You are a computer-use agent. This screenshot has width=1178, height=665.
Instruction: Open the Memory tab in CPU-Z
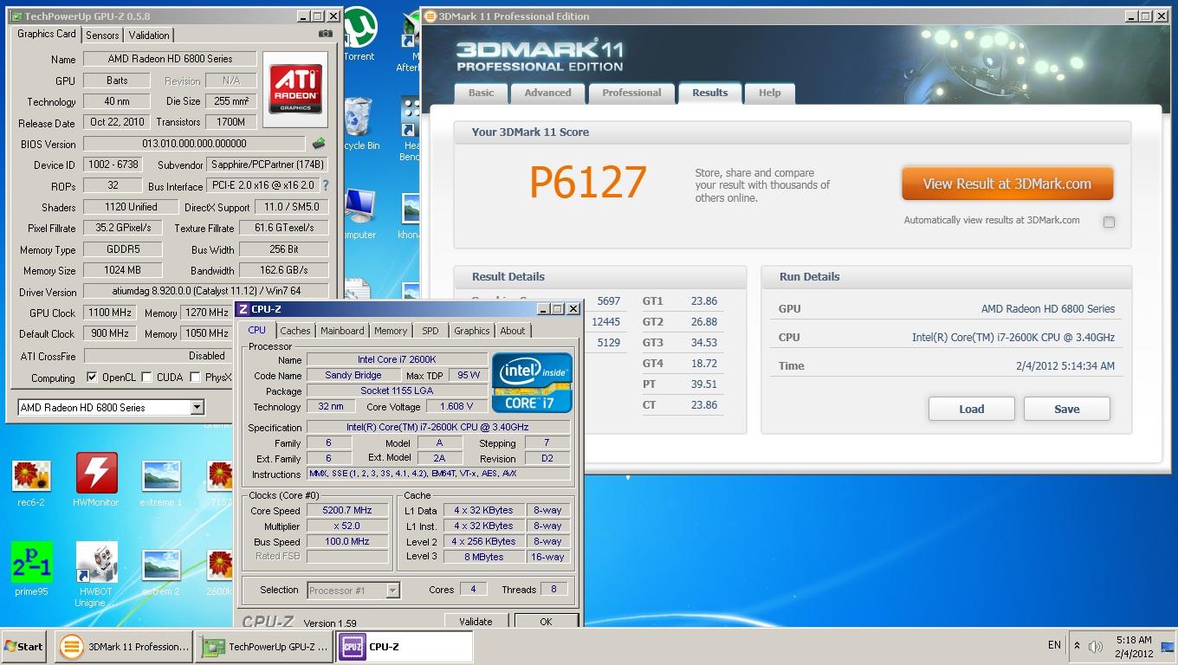coord(391,331)
